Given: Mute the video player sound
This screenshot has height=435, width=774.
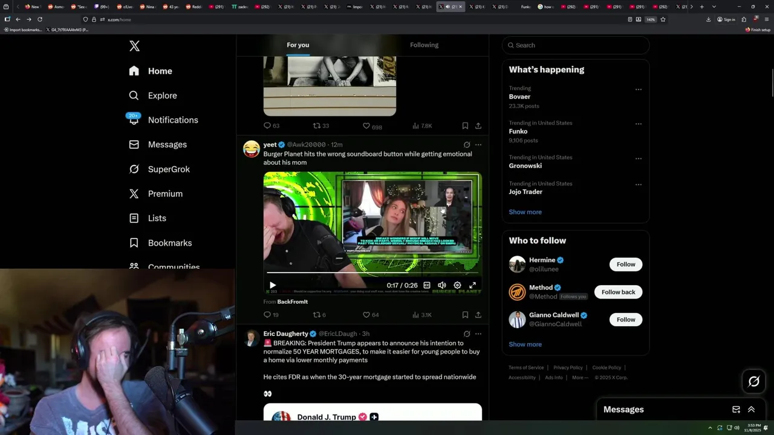Looking at the screenshot, I should [442, 285].
